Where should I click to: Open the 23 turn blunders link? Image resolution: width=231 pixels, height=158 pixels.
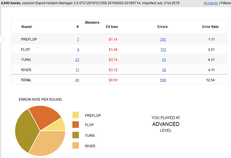[77, 60]
